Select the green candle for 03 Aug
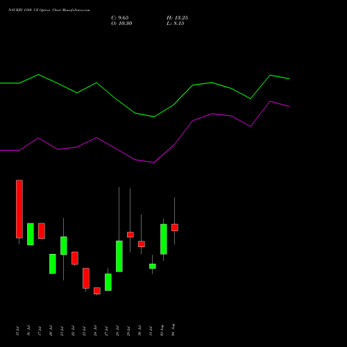This screenshot has width=347, height=347. pos(164,239)
